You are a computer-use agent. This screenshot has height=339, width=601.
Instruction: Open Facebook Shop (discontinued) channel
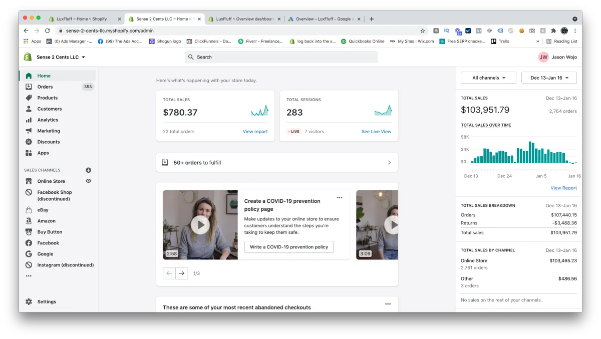pos(54,195)
